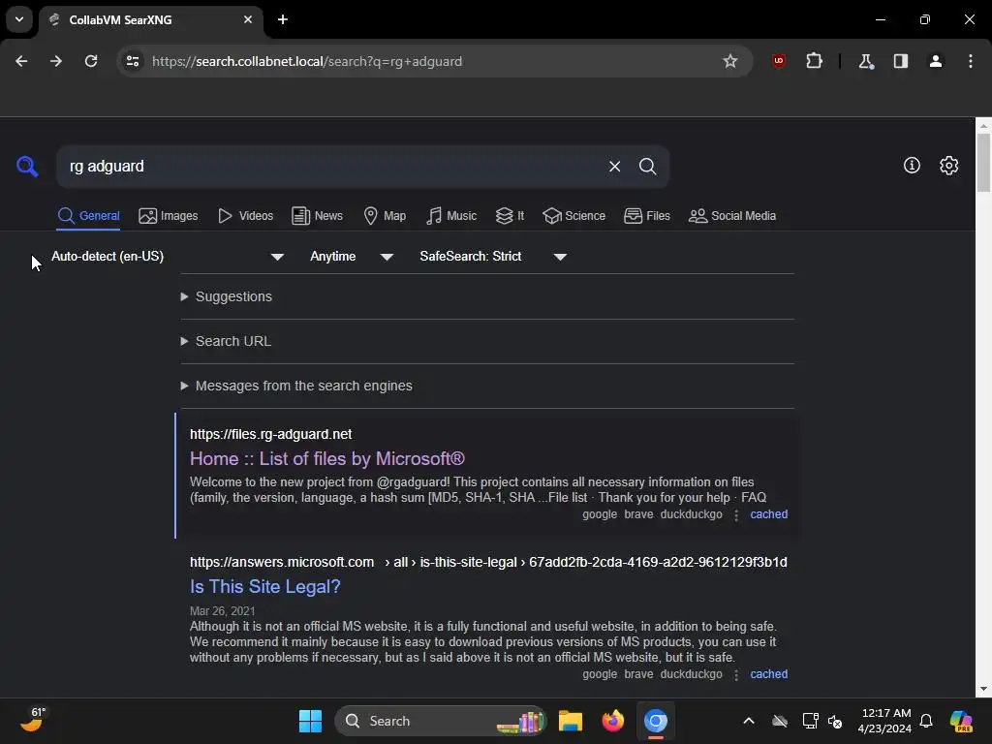Click the search query input field
The height and width of the screenshot is (744, 992).
tap(332, 167)
